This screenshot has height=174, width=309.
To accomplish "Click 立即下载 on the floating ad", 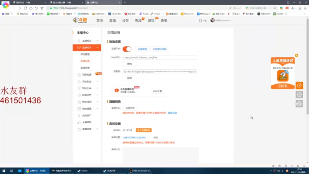I will [x=283, y=86].
